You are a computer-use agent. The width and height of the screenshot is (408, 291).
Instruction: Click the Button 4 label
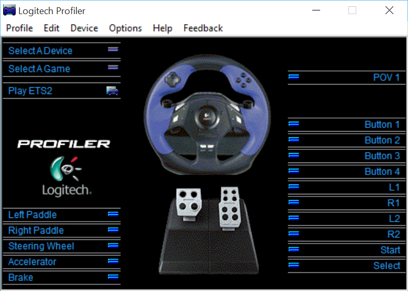click(x=382, y=171)
